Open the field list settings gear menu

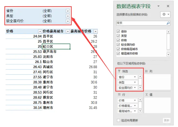pyautogui.click(x=165, y=14)
